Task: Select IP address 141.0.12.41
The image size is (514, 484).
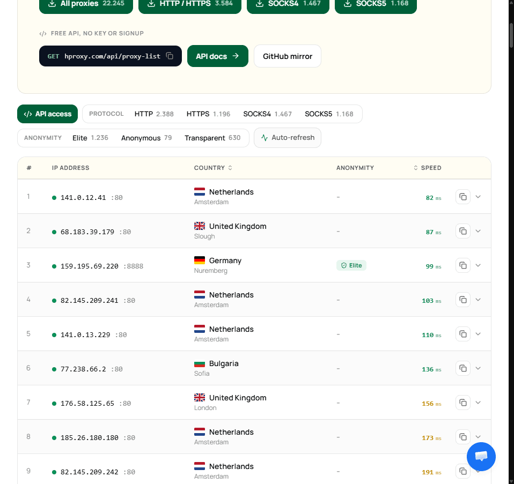Action: coord(83,197)
